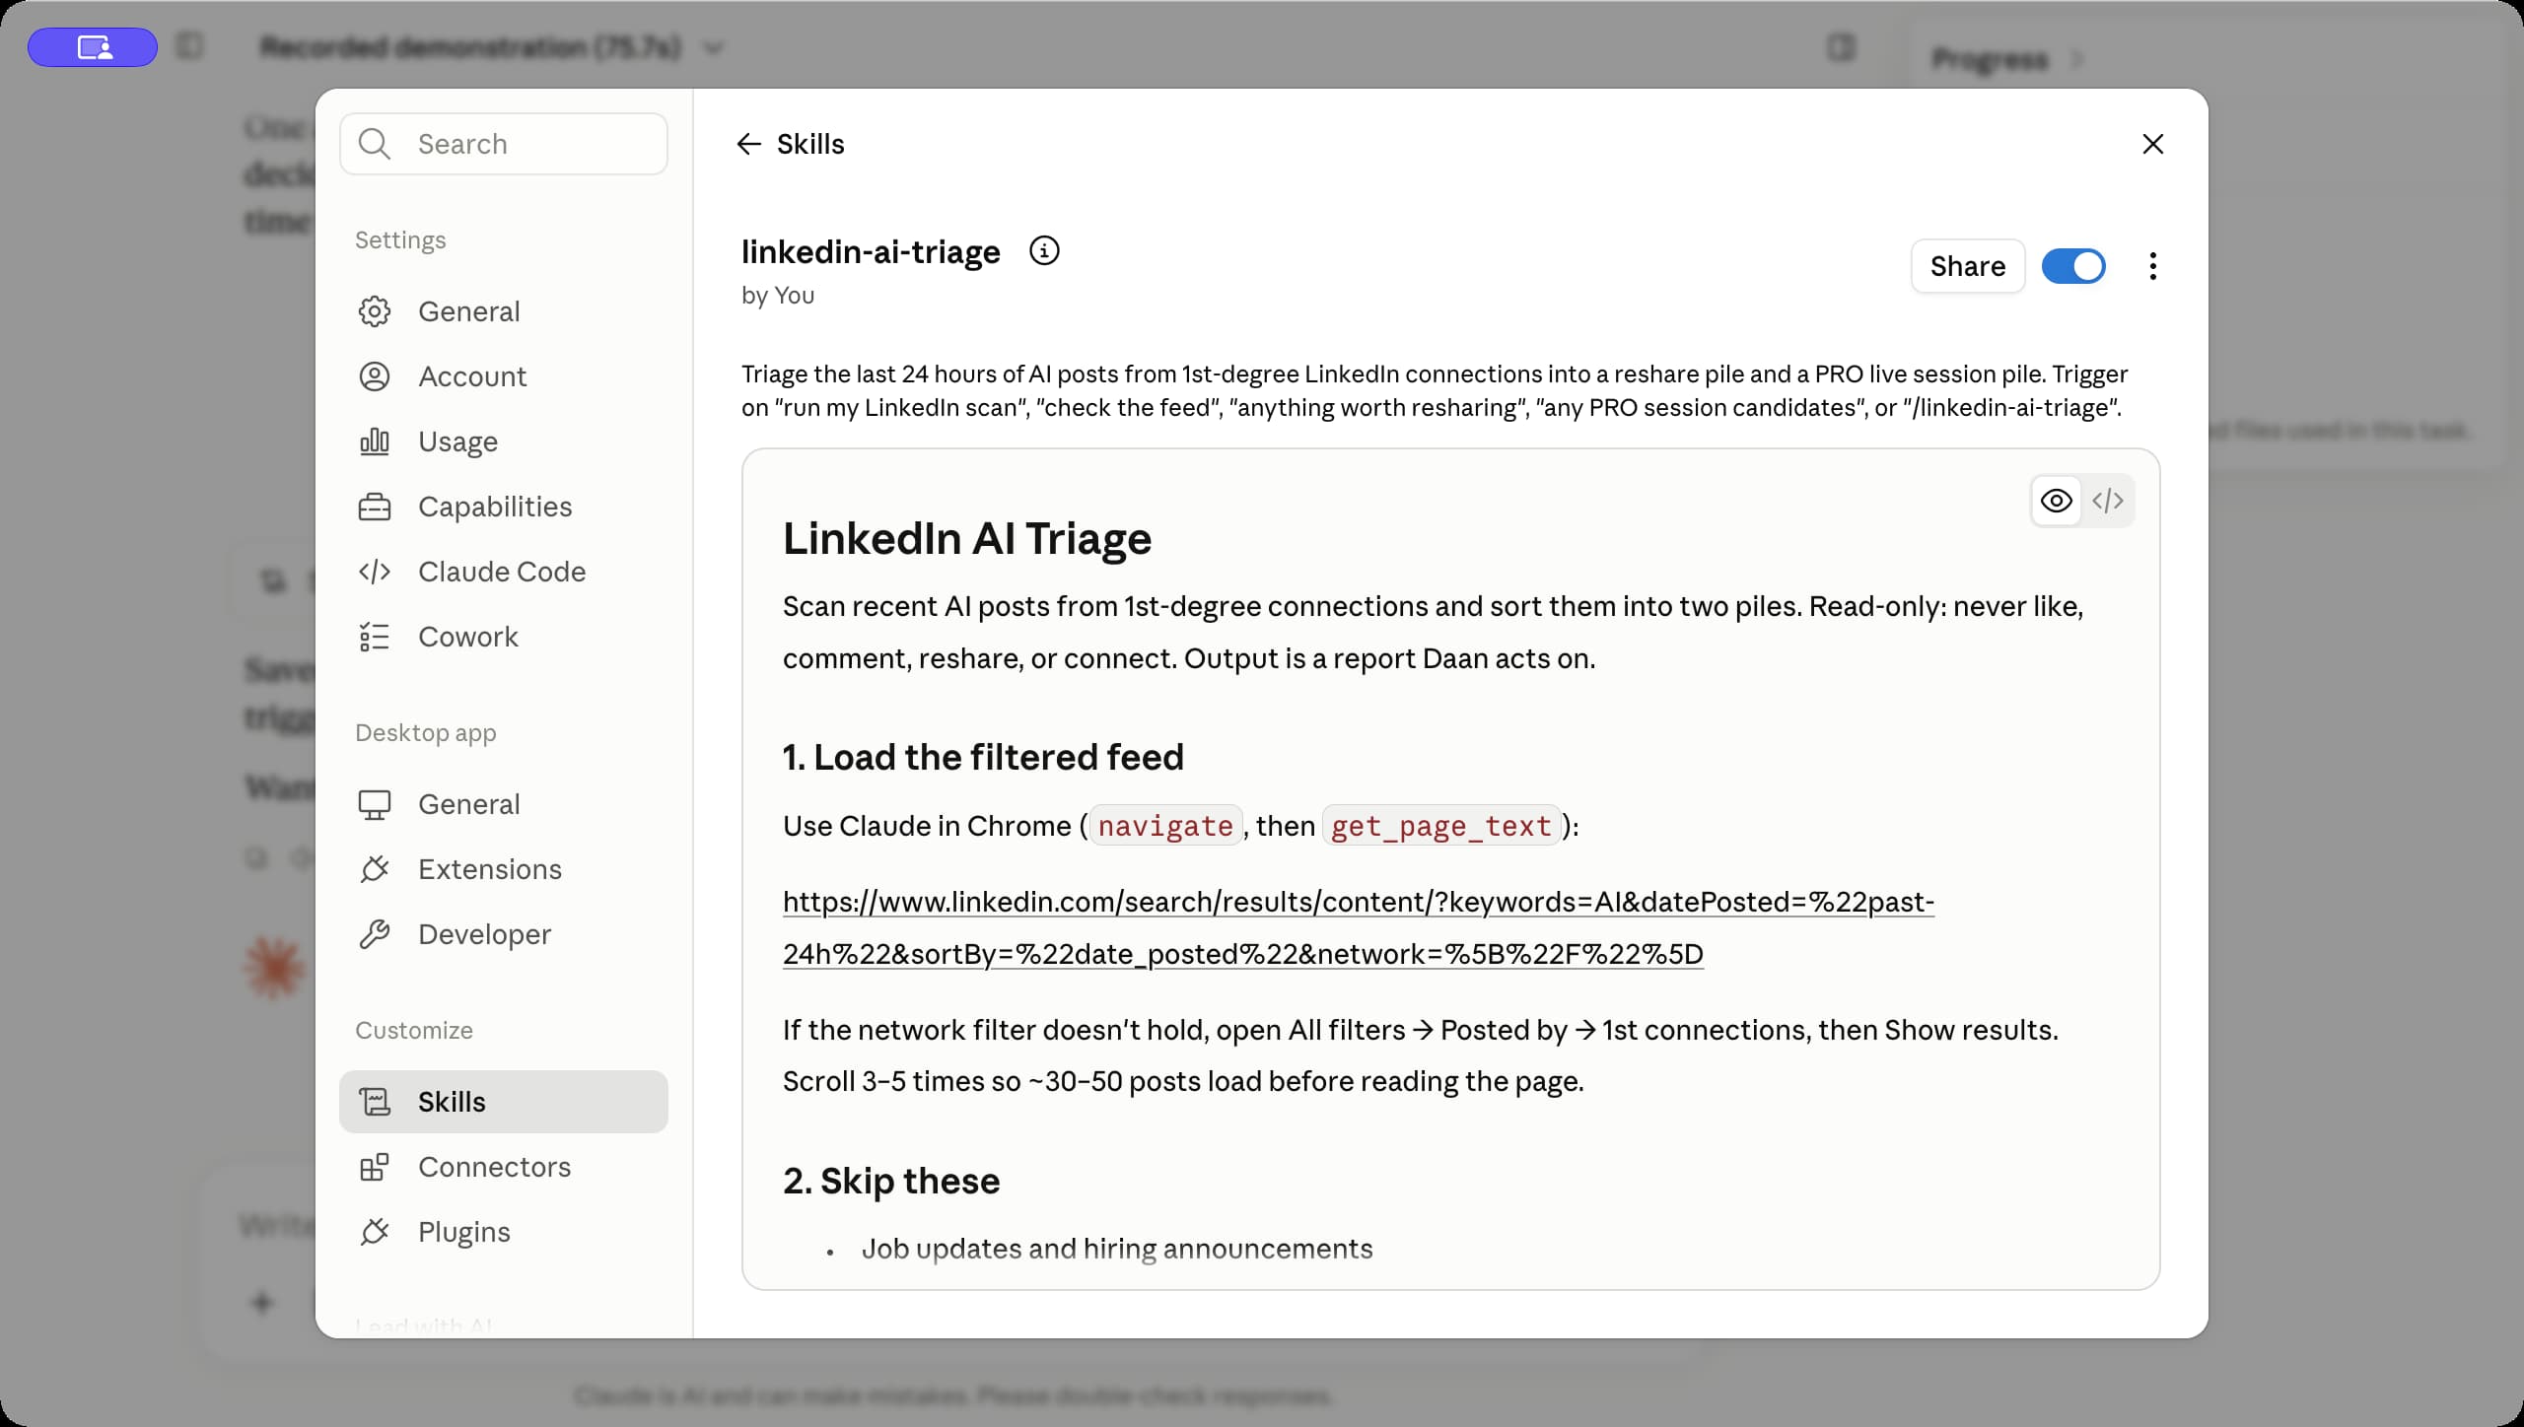The width and height of the screenshot is (2524, 1427).
Task: Click the Extensions plug icon
Action: pyautogui.click(x=375, y=869)
